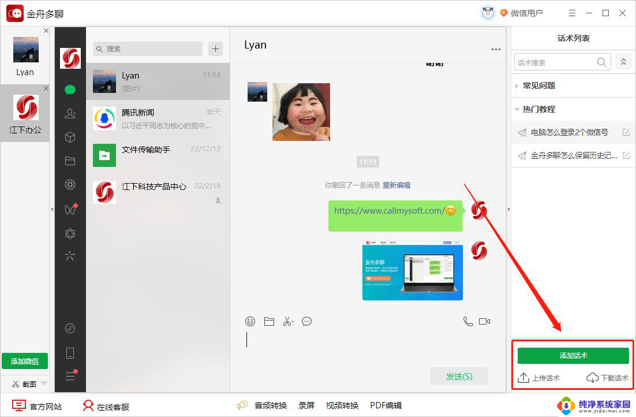The height and width of the screenshot is (417, 636).
Task: Open the three-dot chat options menu
Action: [x=496, y=50]
